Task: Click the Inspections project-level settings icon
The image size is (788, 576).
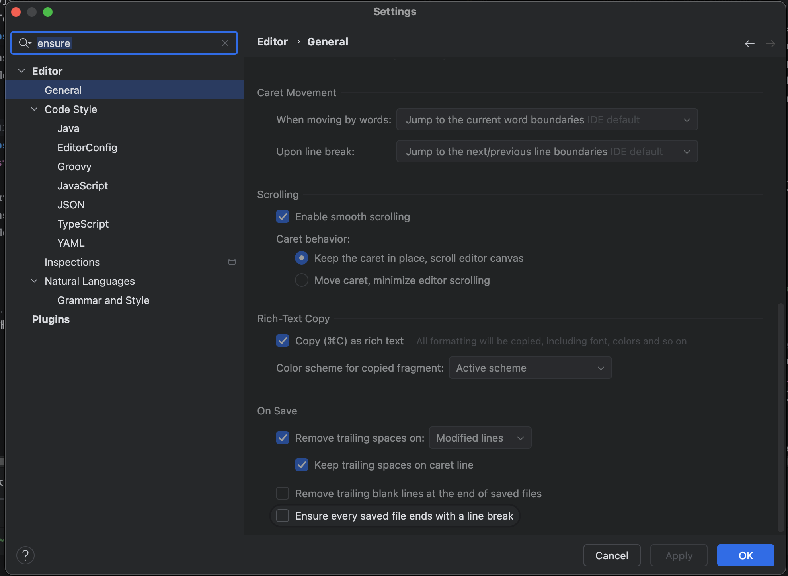Action: pyautogui.click(x=232, y=262)
